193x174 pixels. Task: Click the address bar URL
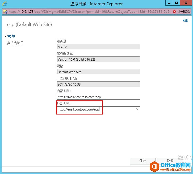90,12
